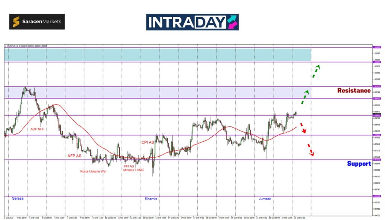385x220 pixels.
Task: Select the Minutes FOMC annotation
Action: [134, 170]
